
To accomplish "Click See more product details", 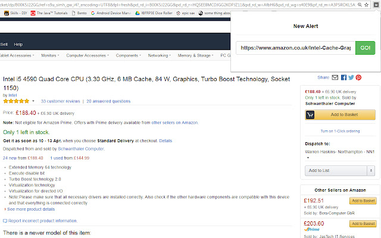I will [x=31, y=209].
